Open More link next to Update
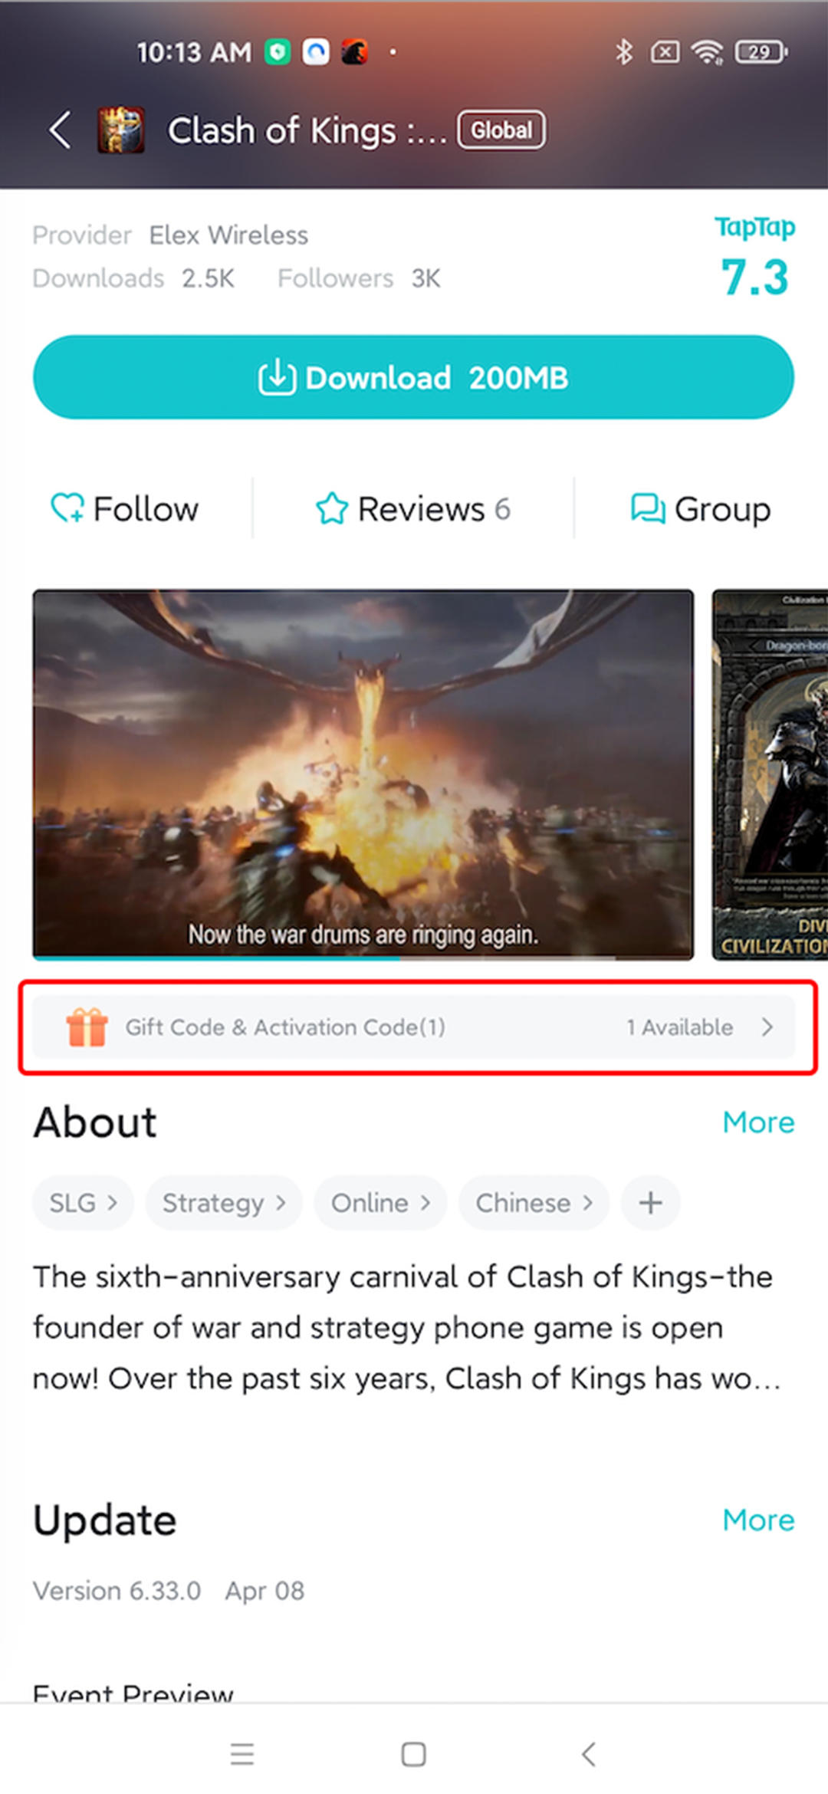The image size is (828, 1794). 758,1520
